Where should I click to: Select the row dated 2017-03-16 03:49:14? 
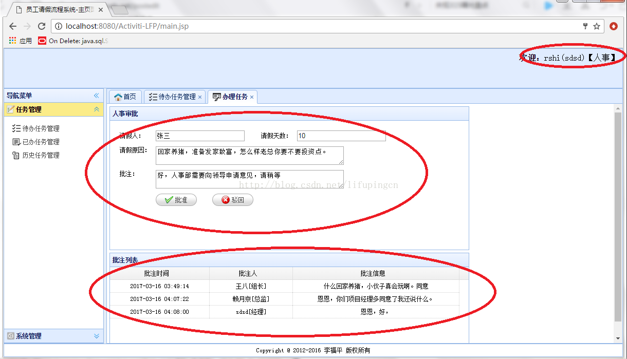(284, 286)
